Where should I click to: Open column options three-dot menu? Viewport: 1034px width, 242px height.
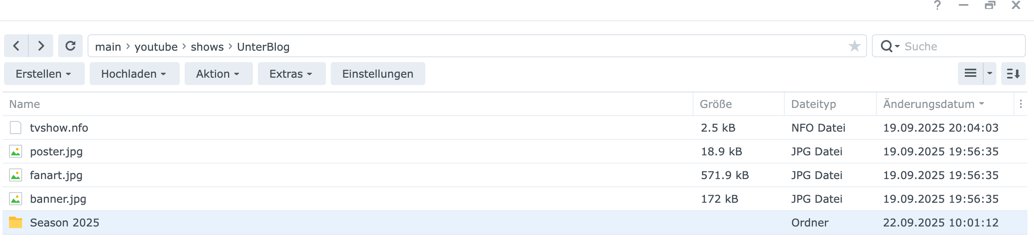tap(1020, 104)
